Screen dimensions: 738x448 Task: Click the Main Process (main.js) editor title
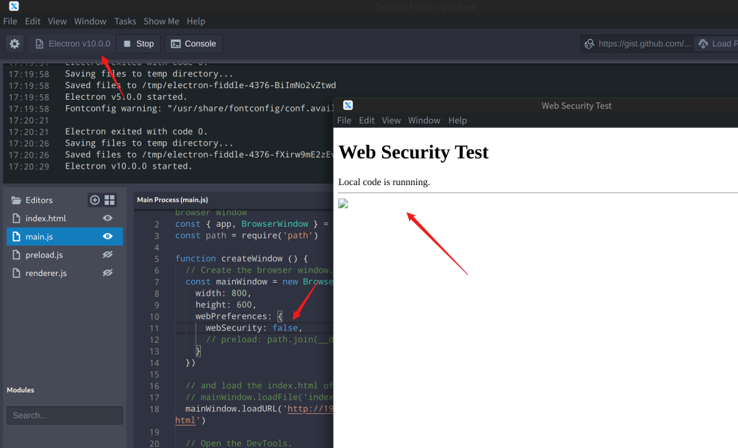(172, 199)
